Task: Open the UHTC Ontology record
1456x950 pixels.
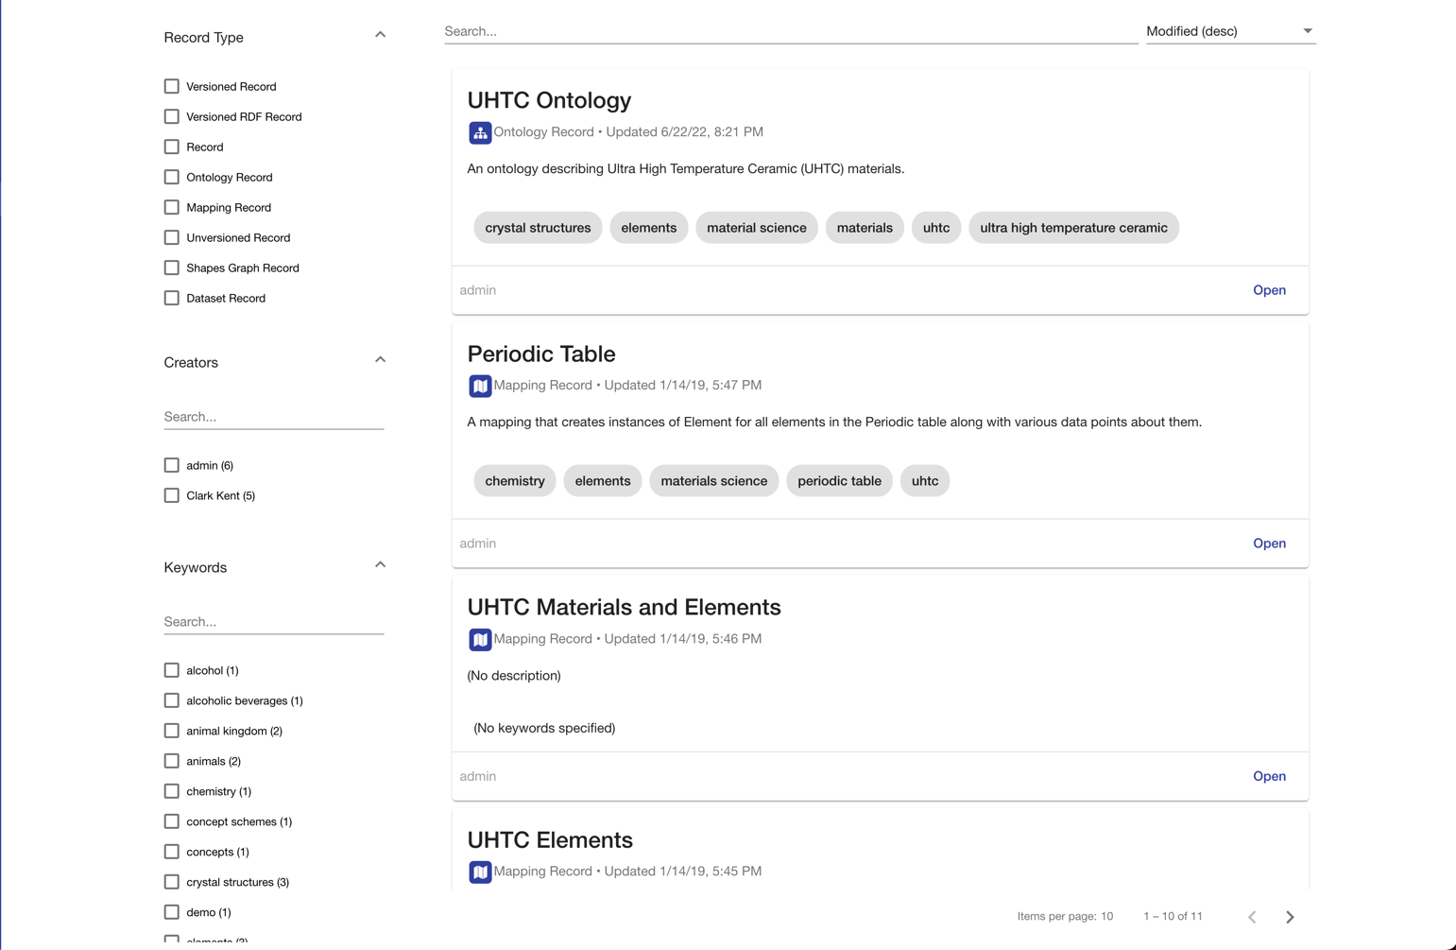Action: [x=1269, y=290]
